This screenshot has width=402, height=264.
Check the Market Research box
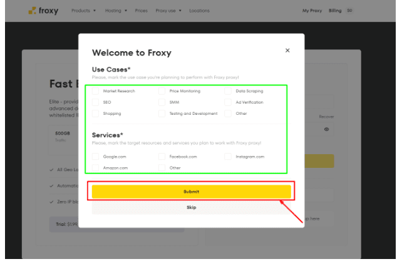(x=95, y=91)
